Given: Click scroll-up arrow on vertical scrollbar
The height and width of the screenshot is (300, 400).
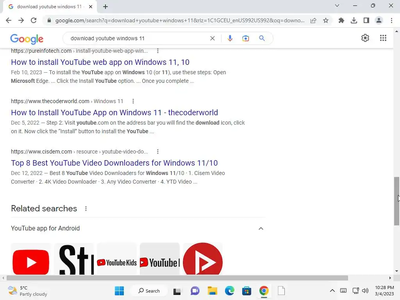Looking at the screenshot, I should (396, 31).
